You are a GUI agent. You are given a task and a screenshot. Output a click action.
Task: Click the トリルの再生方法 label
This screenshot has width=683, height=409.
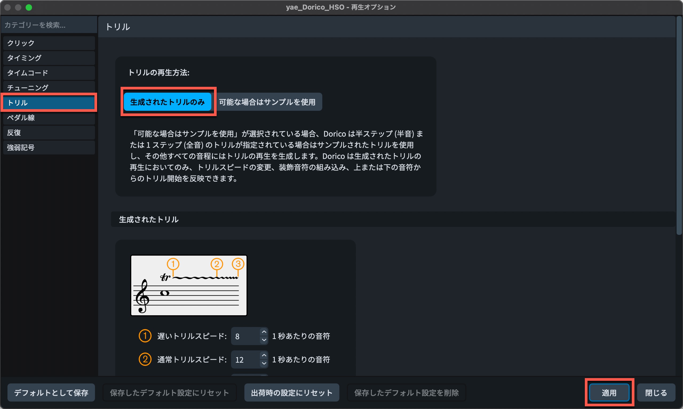159,72
